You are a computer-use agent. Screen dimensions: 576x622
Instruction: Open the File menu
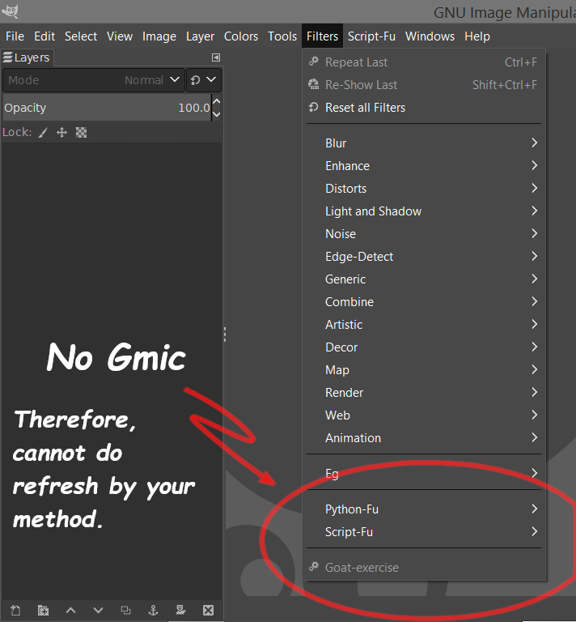[15, 36]
